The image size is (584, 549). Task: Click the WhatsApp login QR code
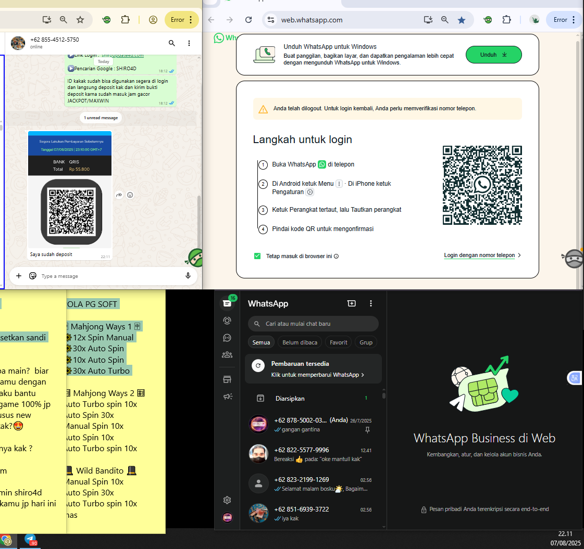coord(482,185)
